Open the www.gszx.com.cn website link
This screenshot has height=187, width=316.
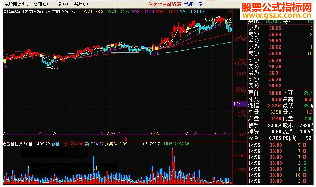click(277, 15)
